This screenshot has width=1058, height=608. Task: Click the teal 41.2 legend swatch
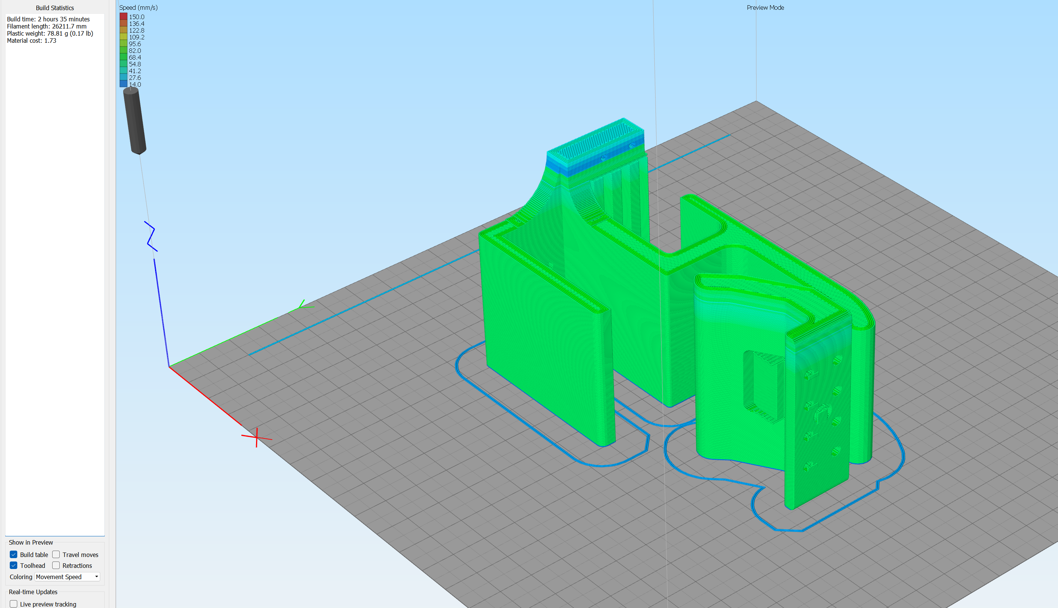pos(123,71)
